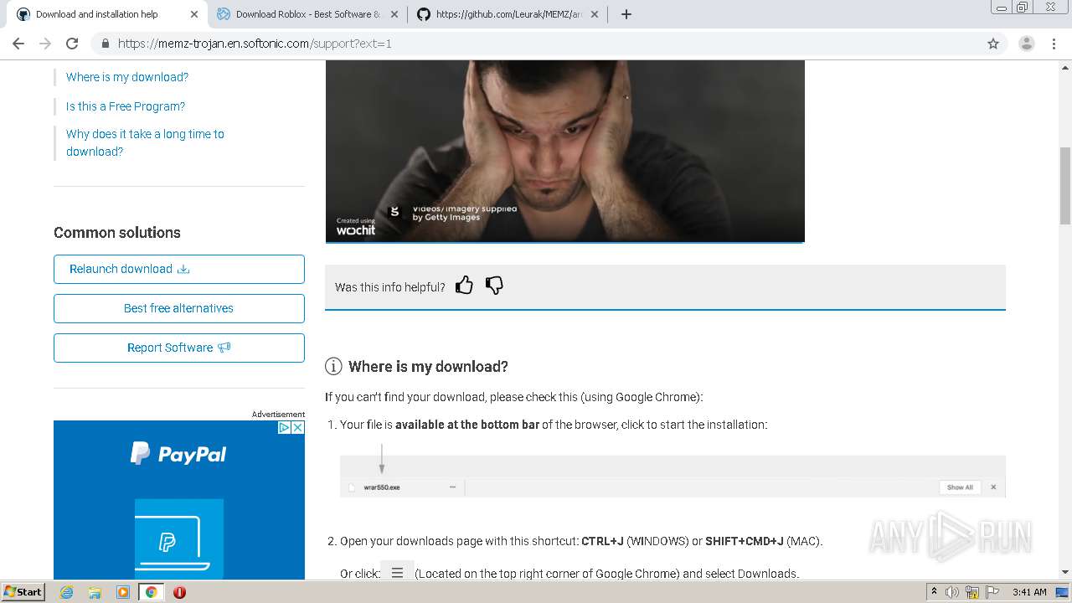Reload the page with refresh icon
The height and width of the screenshot is (603, 1072).
pos(72,44)
